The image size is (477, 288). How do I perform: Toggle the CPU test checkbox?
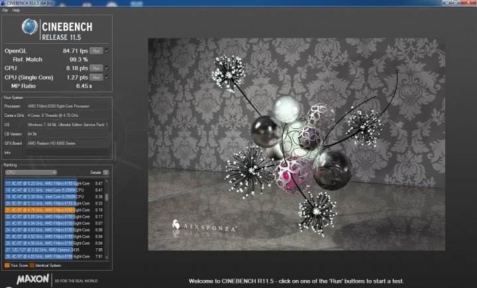(107, 68)
